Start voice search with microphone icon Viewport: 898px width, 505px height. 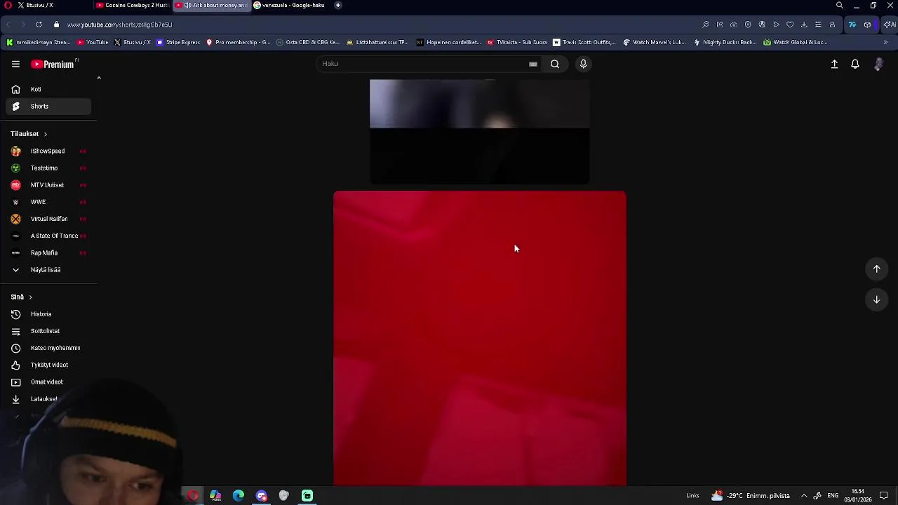coord(583,64)
